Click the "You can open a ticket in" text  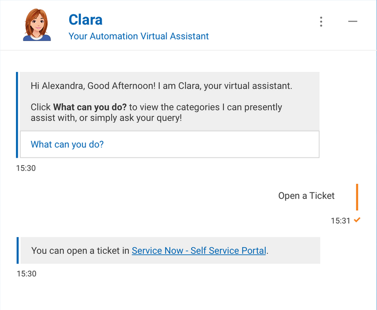[80, 250]
